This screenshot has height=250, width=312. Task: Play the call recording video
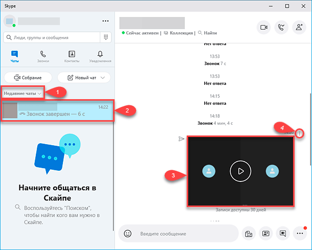coord(240,171)
